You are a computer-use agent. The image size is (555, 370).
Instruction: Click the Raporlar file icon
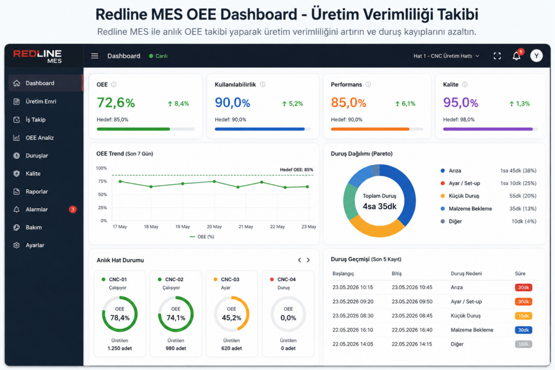(17, 191)
